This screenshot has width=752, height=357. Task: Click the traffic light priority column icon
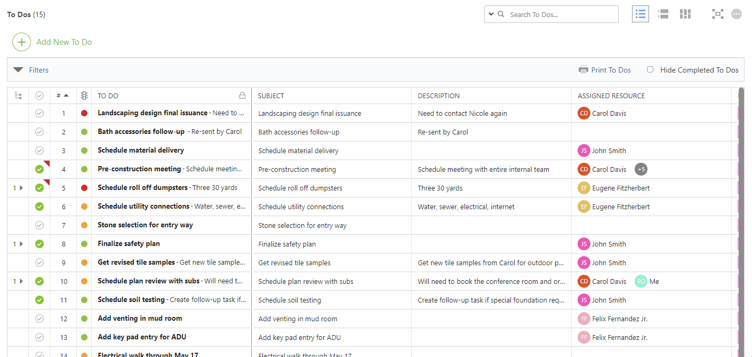(x=84, y=96)
